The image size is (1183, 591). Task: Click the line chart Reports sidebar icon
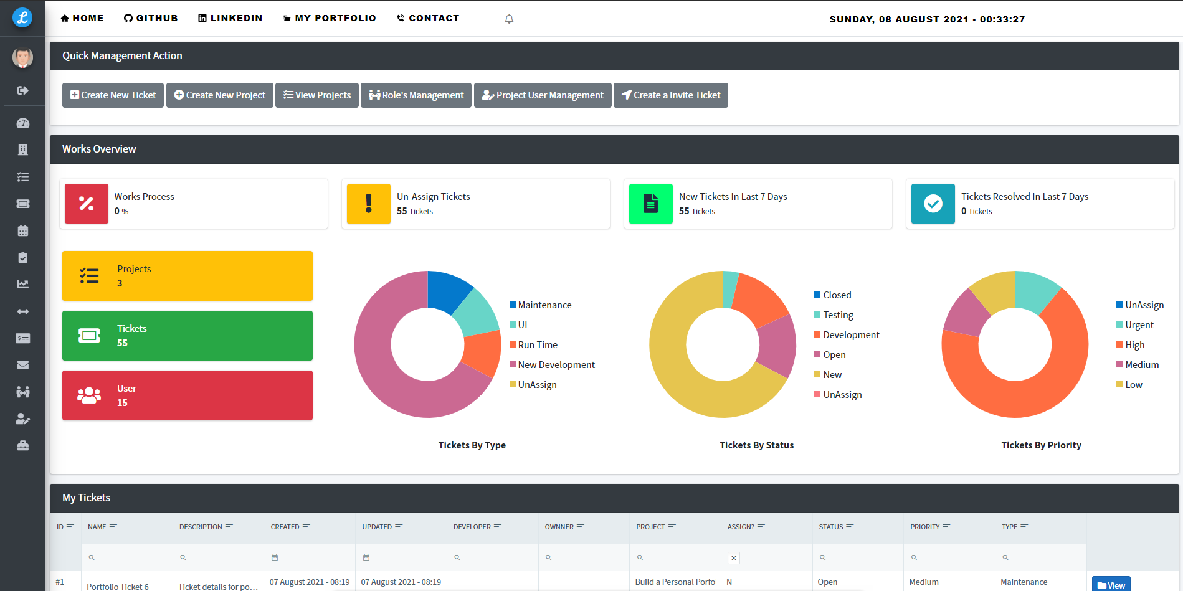point(23,283)
